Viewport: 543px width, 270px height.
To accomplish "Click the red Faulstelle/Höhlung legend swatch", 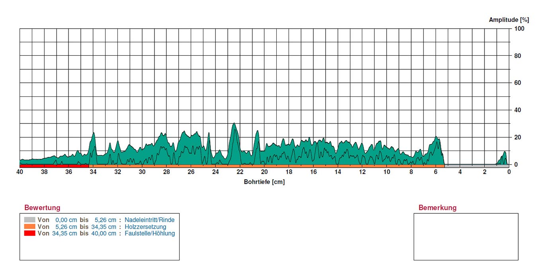I will [x=29, y=233].
